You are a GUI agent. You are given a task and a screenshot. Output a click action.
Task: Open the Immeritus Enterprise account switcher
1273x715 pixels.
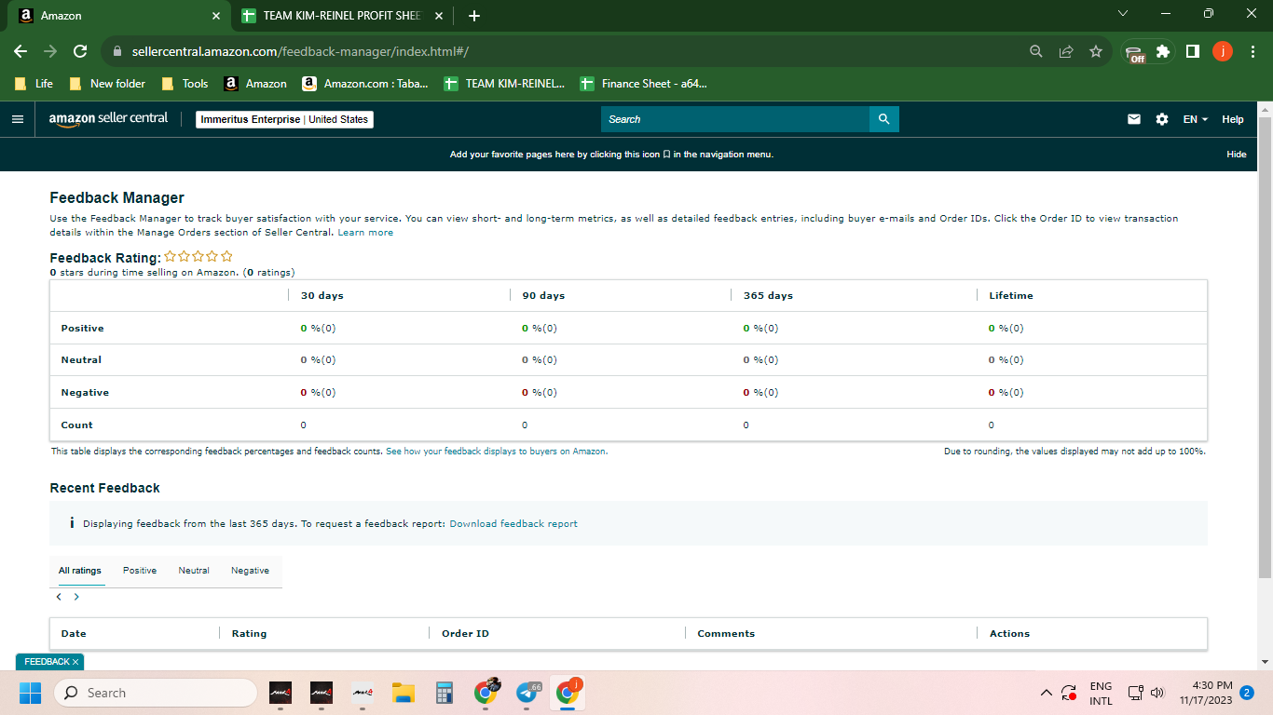coord(285,119)
